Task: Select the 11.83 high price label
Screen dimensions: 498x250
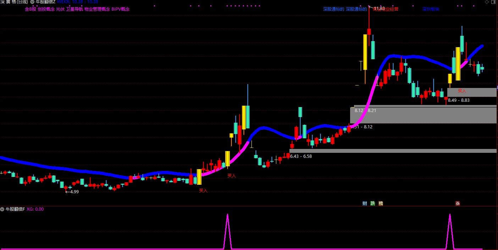Action: click(x=379, y=8)
